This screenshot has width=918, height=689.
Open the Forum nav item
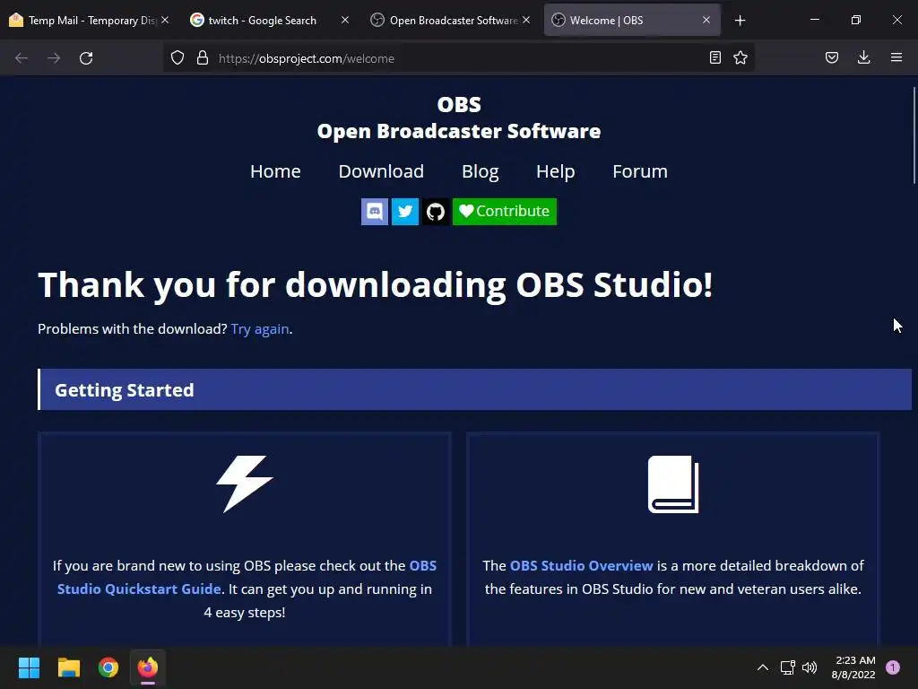point(640,171)
